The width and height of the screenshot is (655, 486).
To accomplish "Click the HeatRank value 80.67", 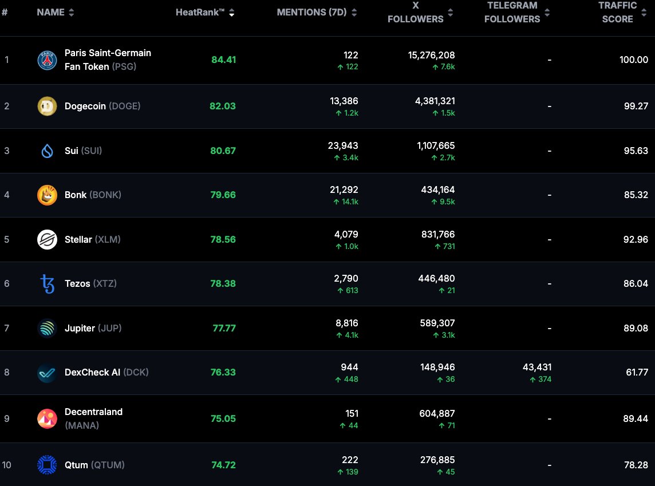I will (223, 151).
